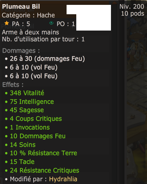Select the Plumeau Bil item title

click(21, 7)
